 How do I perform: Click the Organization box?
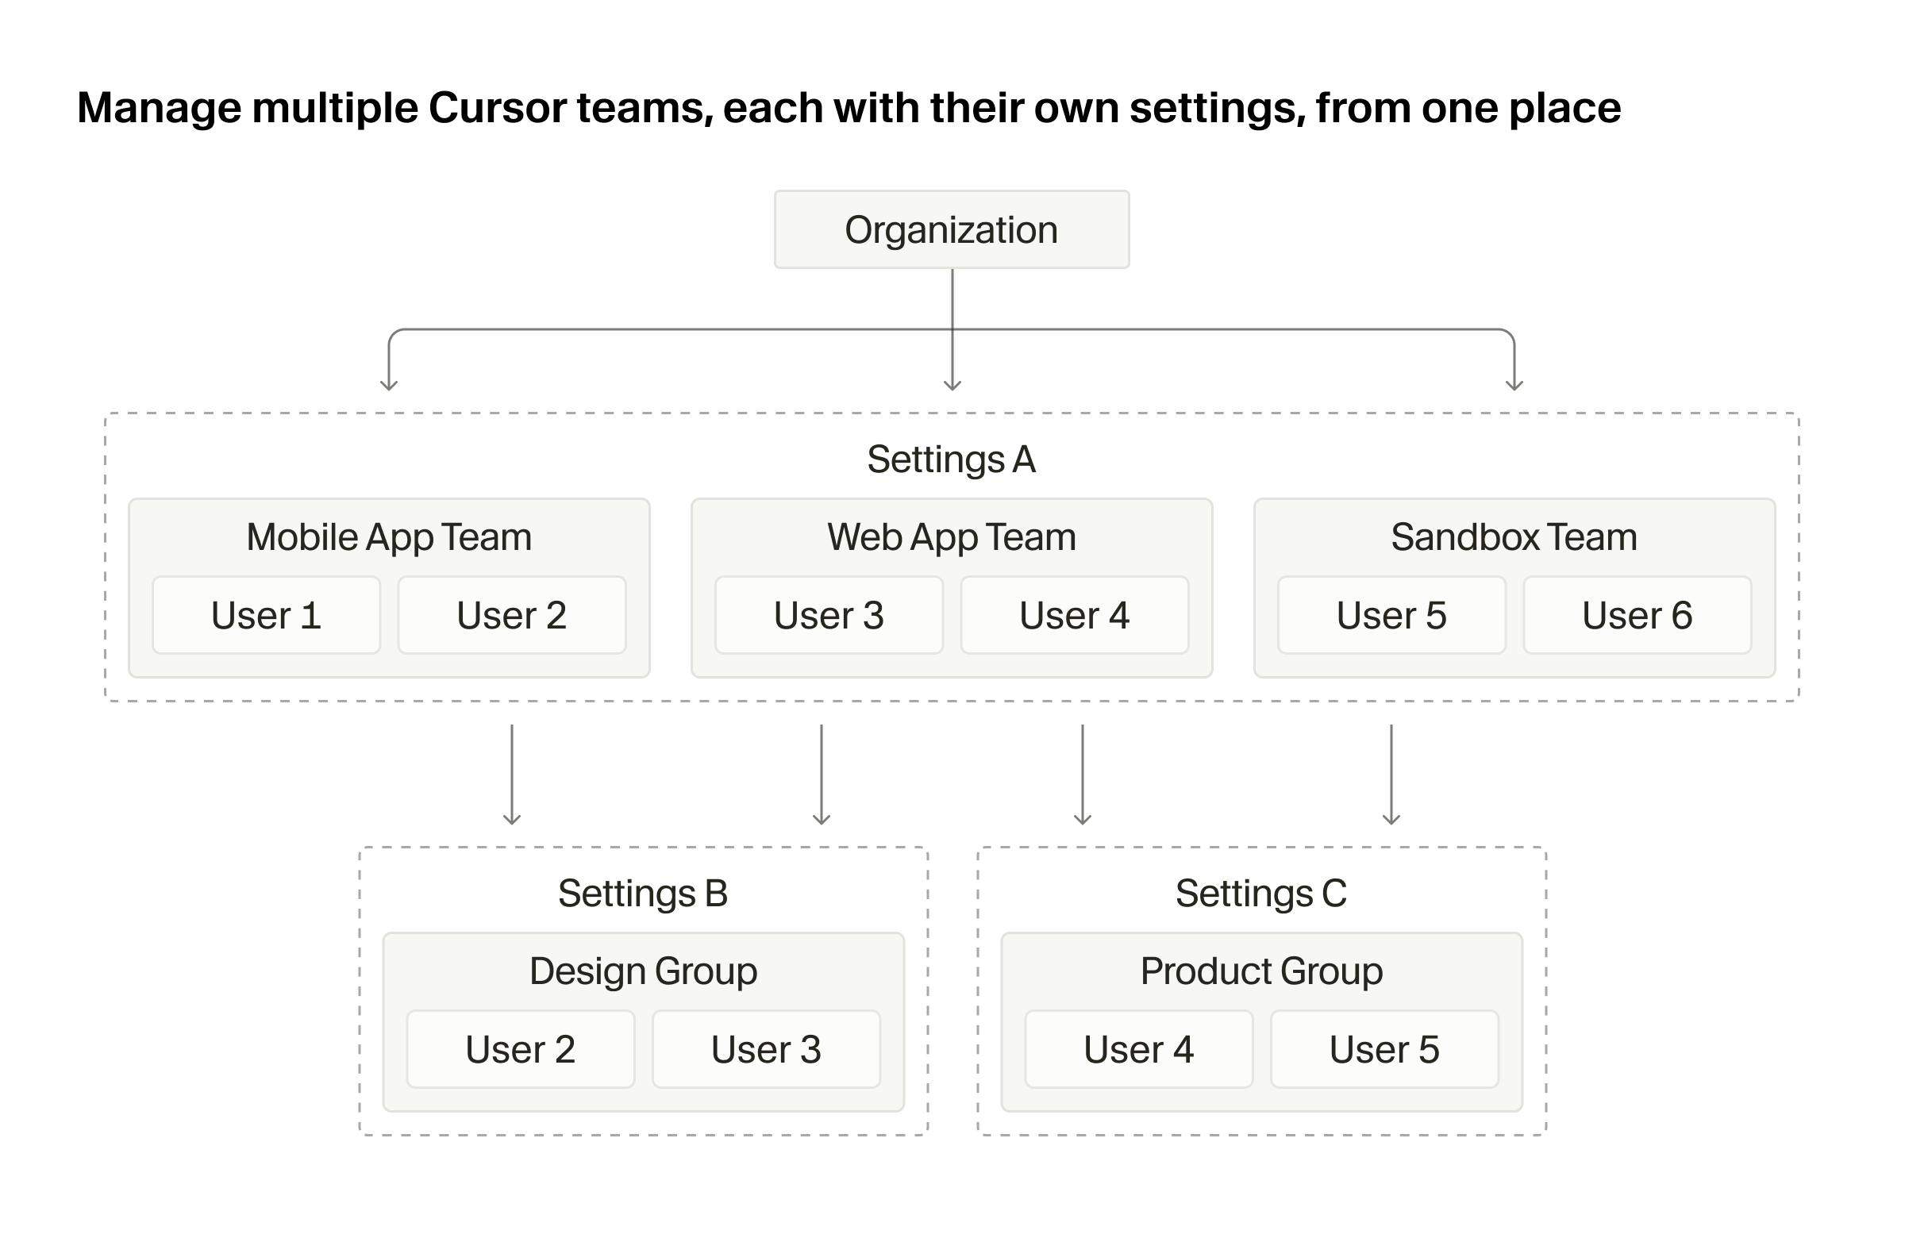click(x=952, y=229)
